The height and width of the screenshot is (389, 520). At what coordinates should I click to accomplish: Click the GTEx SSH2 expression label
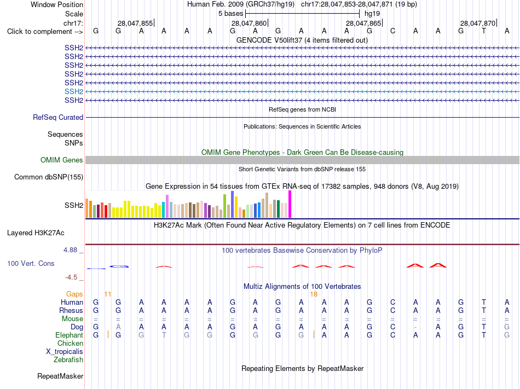tap(74, 205)
